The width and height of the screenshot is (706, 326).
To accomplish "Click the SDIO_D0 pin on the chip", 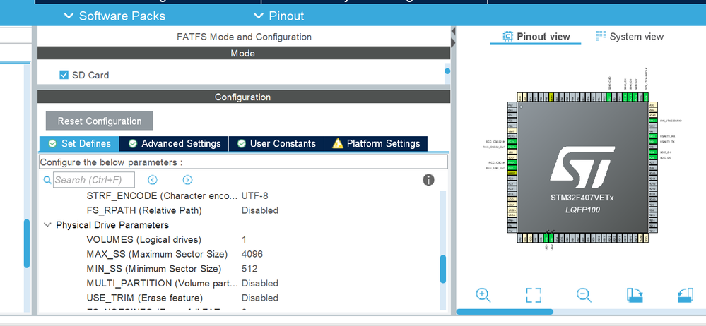I will (x=653, y=157).
